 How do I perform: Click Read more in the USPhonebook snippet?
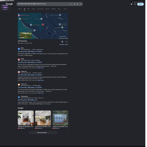click(x=48, y=104)
